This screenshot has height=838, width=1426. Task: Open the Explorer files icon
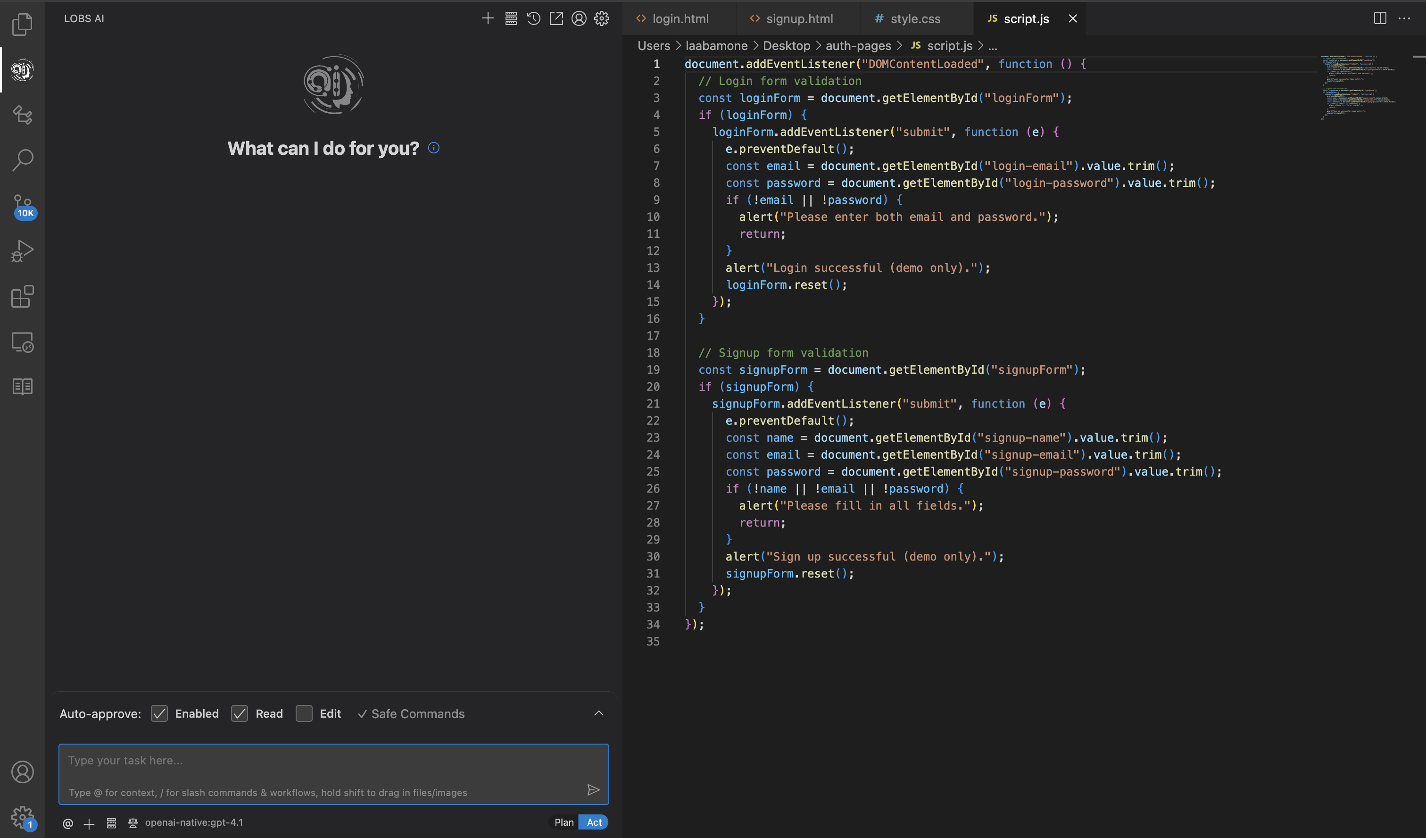coord(22,24)
